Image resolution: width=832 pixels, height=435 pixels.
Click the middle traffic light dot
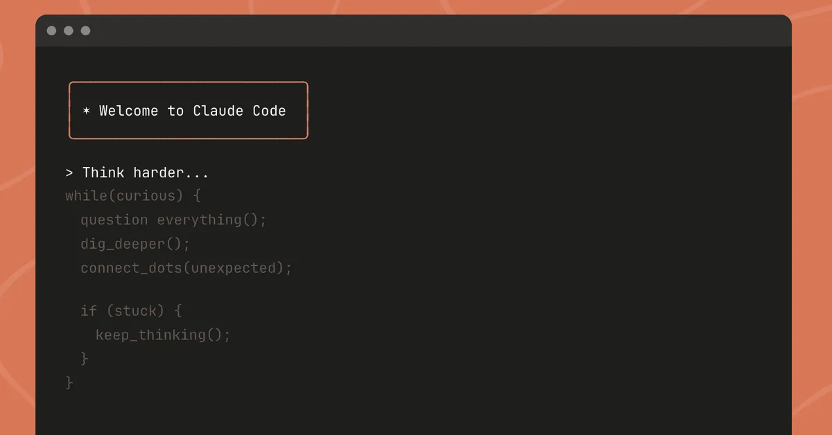pyautogui.click(x=68, y=30)
